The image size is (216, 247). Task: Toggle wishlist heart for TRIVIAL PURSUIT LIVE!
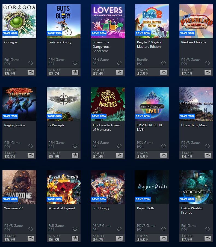(x=164, y=146)
